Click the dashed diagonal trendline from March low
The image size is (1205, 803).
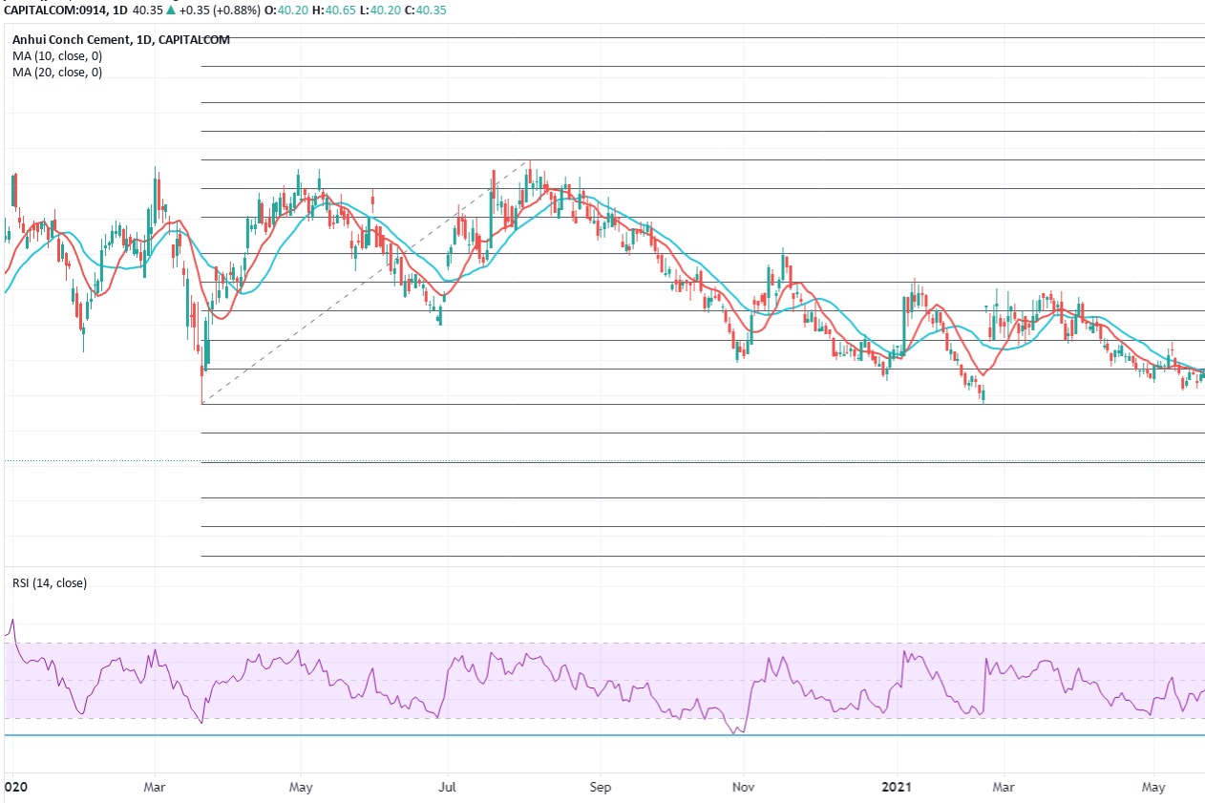coord(363,284)
